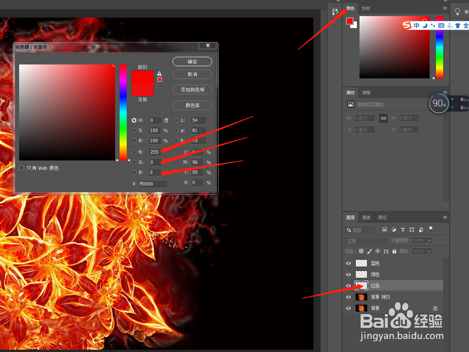Lock transparent pixels icon
The width and height of the screenshot is (469, 352).
coord(361,251)
